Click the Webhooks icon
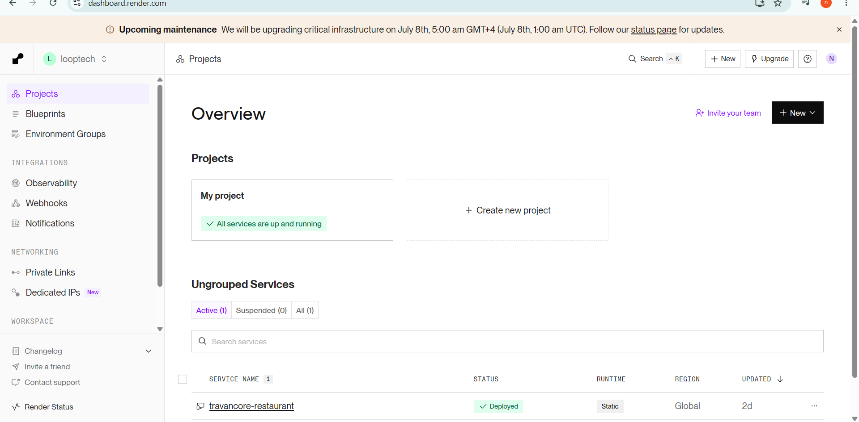 pyautogui.click(x=16, y=203)
